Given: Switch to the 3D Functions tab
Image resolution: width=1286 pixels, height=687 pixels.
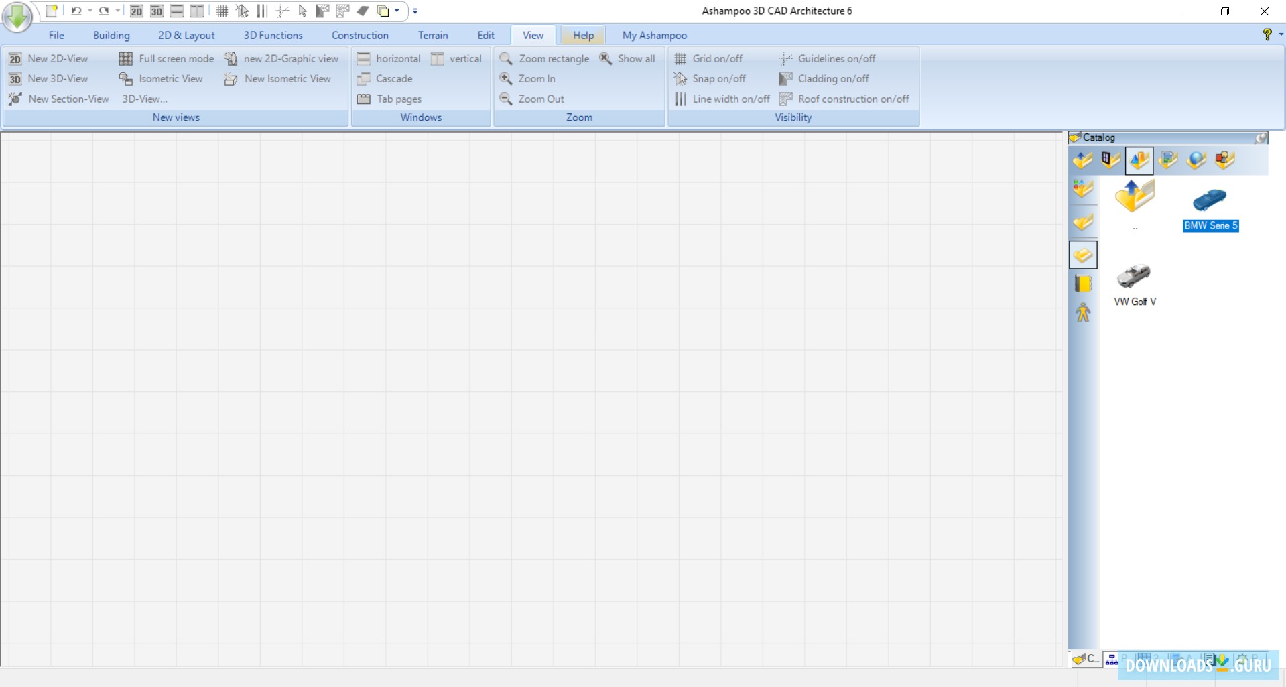Looking at the screenshot, I should coord(273,35).
